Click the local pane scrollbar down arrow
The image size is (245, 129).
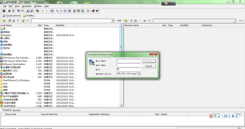(121, 105)
